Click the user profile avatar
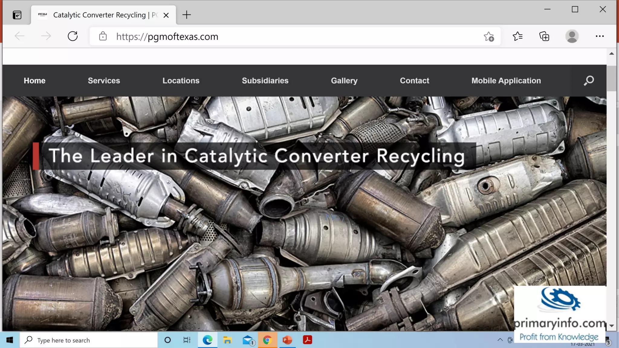The image size is (619, 348). coord(572,37)
